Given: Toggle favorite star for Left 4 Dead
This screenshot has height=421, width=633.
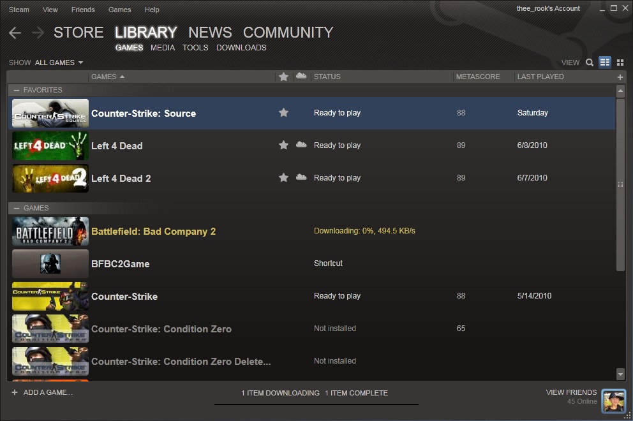Looking at the screenshot, I should [x=283, y=145].
